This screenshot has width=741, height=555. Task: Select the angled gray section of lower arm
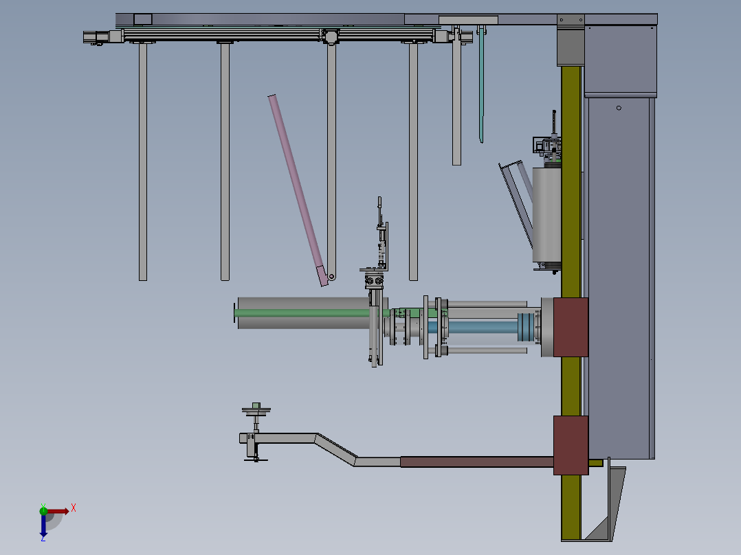[335, 449]
